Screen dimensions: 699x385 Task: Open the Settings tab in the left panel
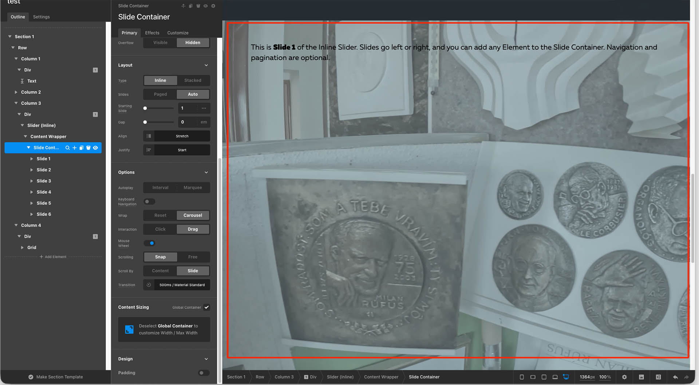pos(41,17)
